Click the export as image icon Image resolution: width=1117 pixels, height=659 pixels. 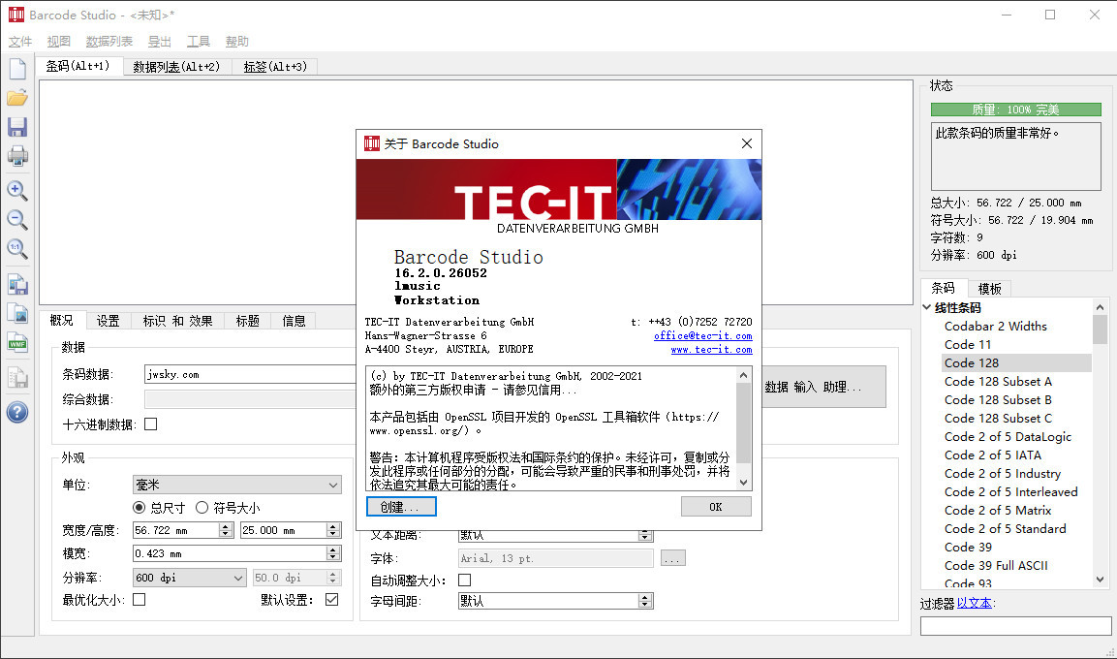[17, 314]
